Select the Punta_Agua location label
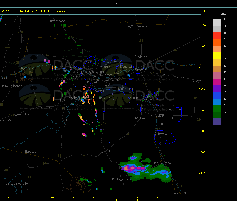The width and height of the screenshot is (237, 201). (x=120, y=179)
